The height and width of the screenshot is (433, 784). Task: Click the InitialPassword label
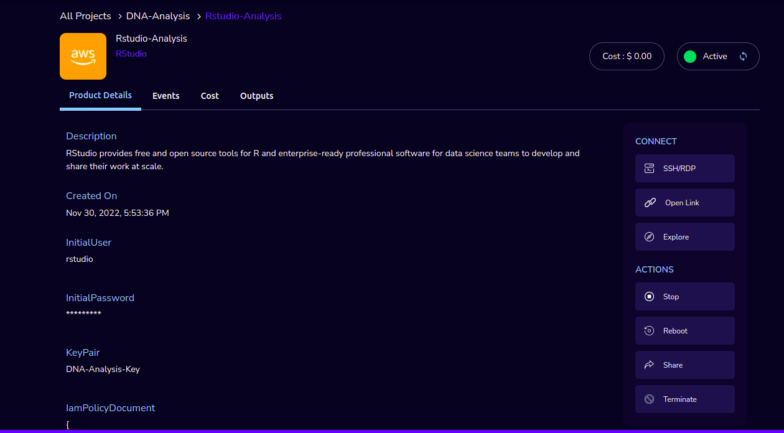(x=100, y=298)
